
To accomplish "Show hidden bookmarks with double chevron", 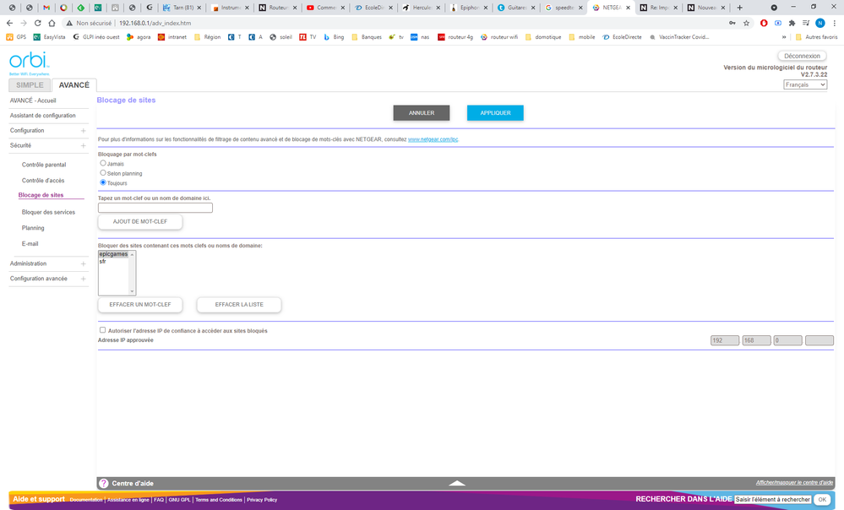I will pyautogui.click(x=784, y=37).
